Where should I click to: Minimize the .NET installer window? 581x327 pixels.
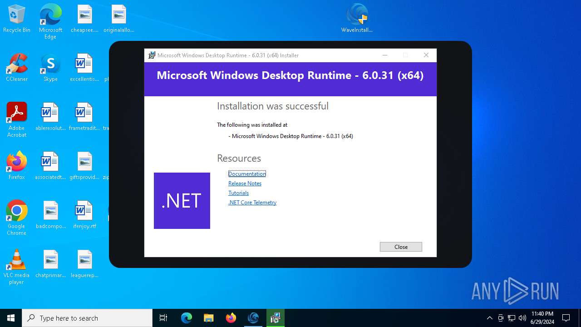click(x=385, y=55)
